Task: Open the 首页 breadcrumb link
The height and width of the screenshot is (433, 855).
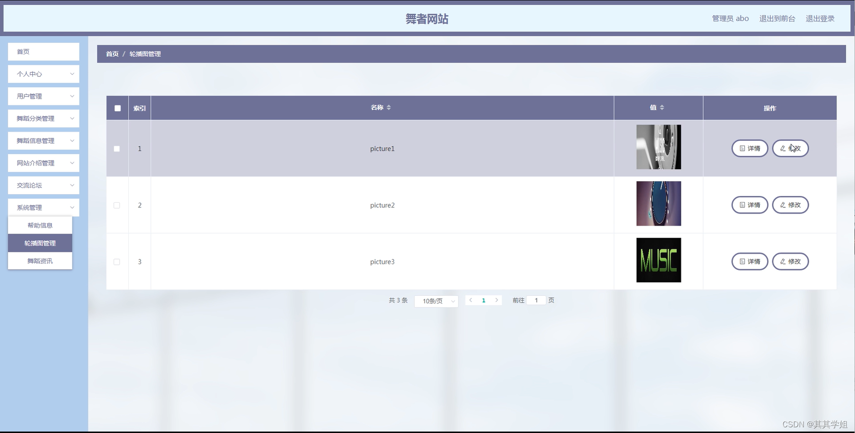Action: (x=112, y=54)
